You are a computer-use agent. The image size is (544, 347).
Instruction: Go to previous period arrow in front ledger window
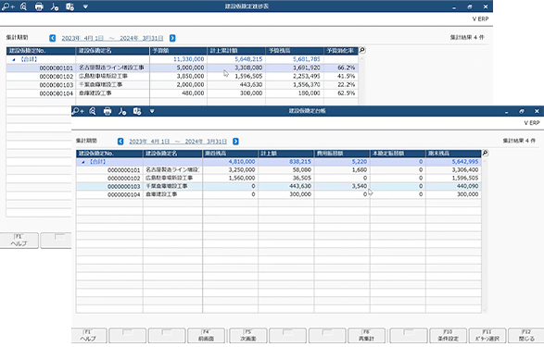point(120,142)
